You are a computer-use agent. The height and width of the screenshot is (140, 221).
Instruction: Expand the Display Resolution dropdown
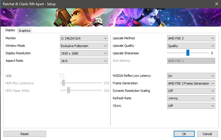click(84, 53)
